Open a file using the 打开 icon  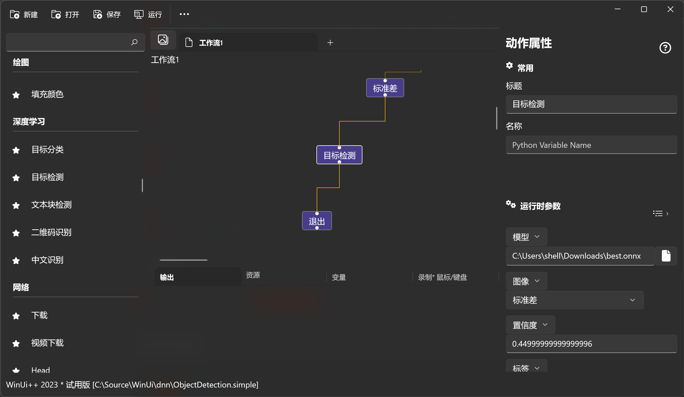tap(56, 14)
